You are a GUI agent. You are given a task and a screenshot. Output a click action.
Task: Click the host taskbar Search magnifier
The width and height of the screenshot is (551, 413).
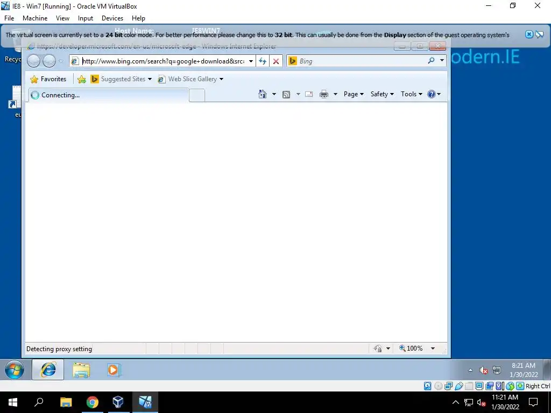click(x=39, y=402)
